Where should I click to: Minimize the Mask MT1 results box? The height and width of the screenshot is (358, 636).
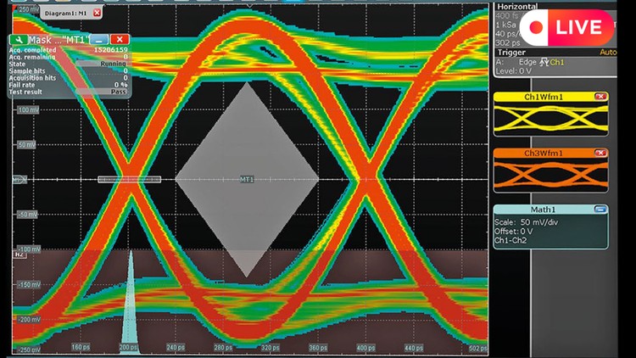pos(101,39)
